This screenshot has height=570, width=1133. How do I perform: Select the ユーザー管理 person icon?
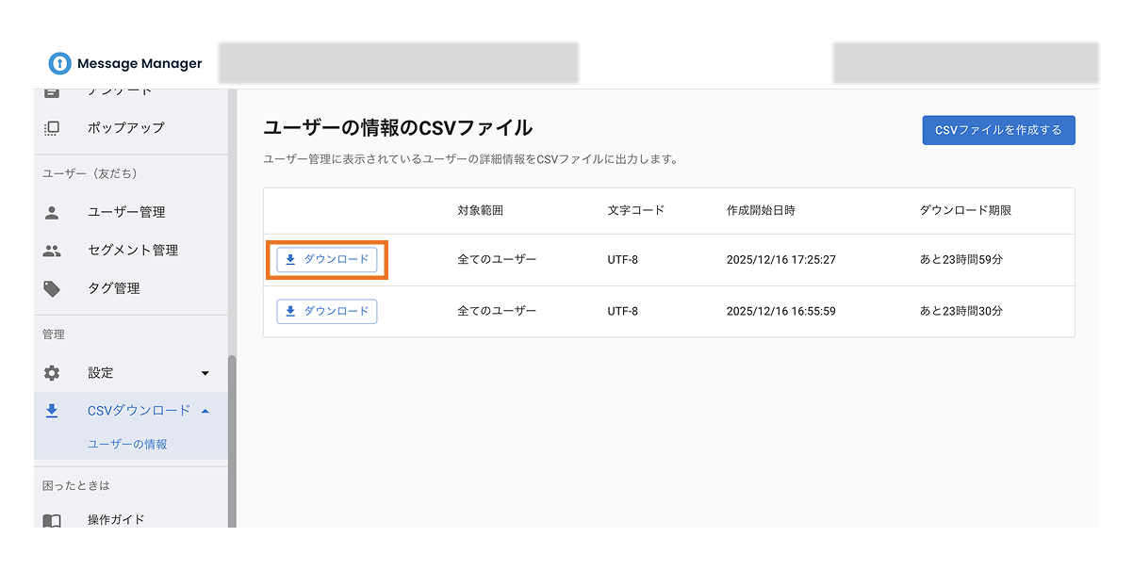pos(53,212)
